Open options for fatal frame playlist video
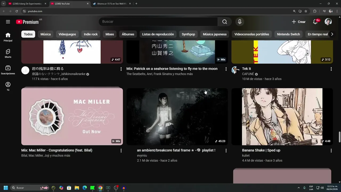The height and width of the screenshot is (192, 341). (x=226, y=151)
